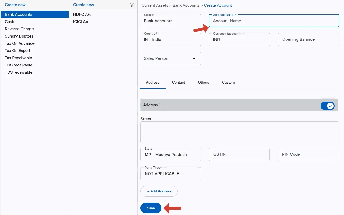Switch to the Others tab
This screenshot has width=344, height=215.
204,83
